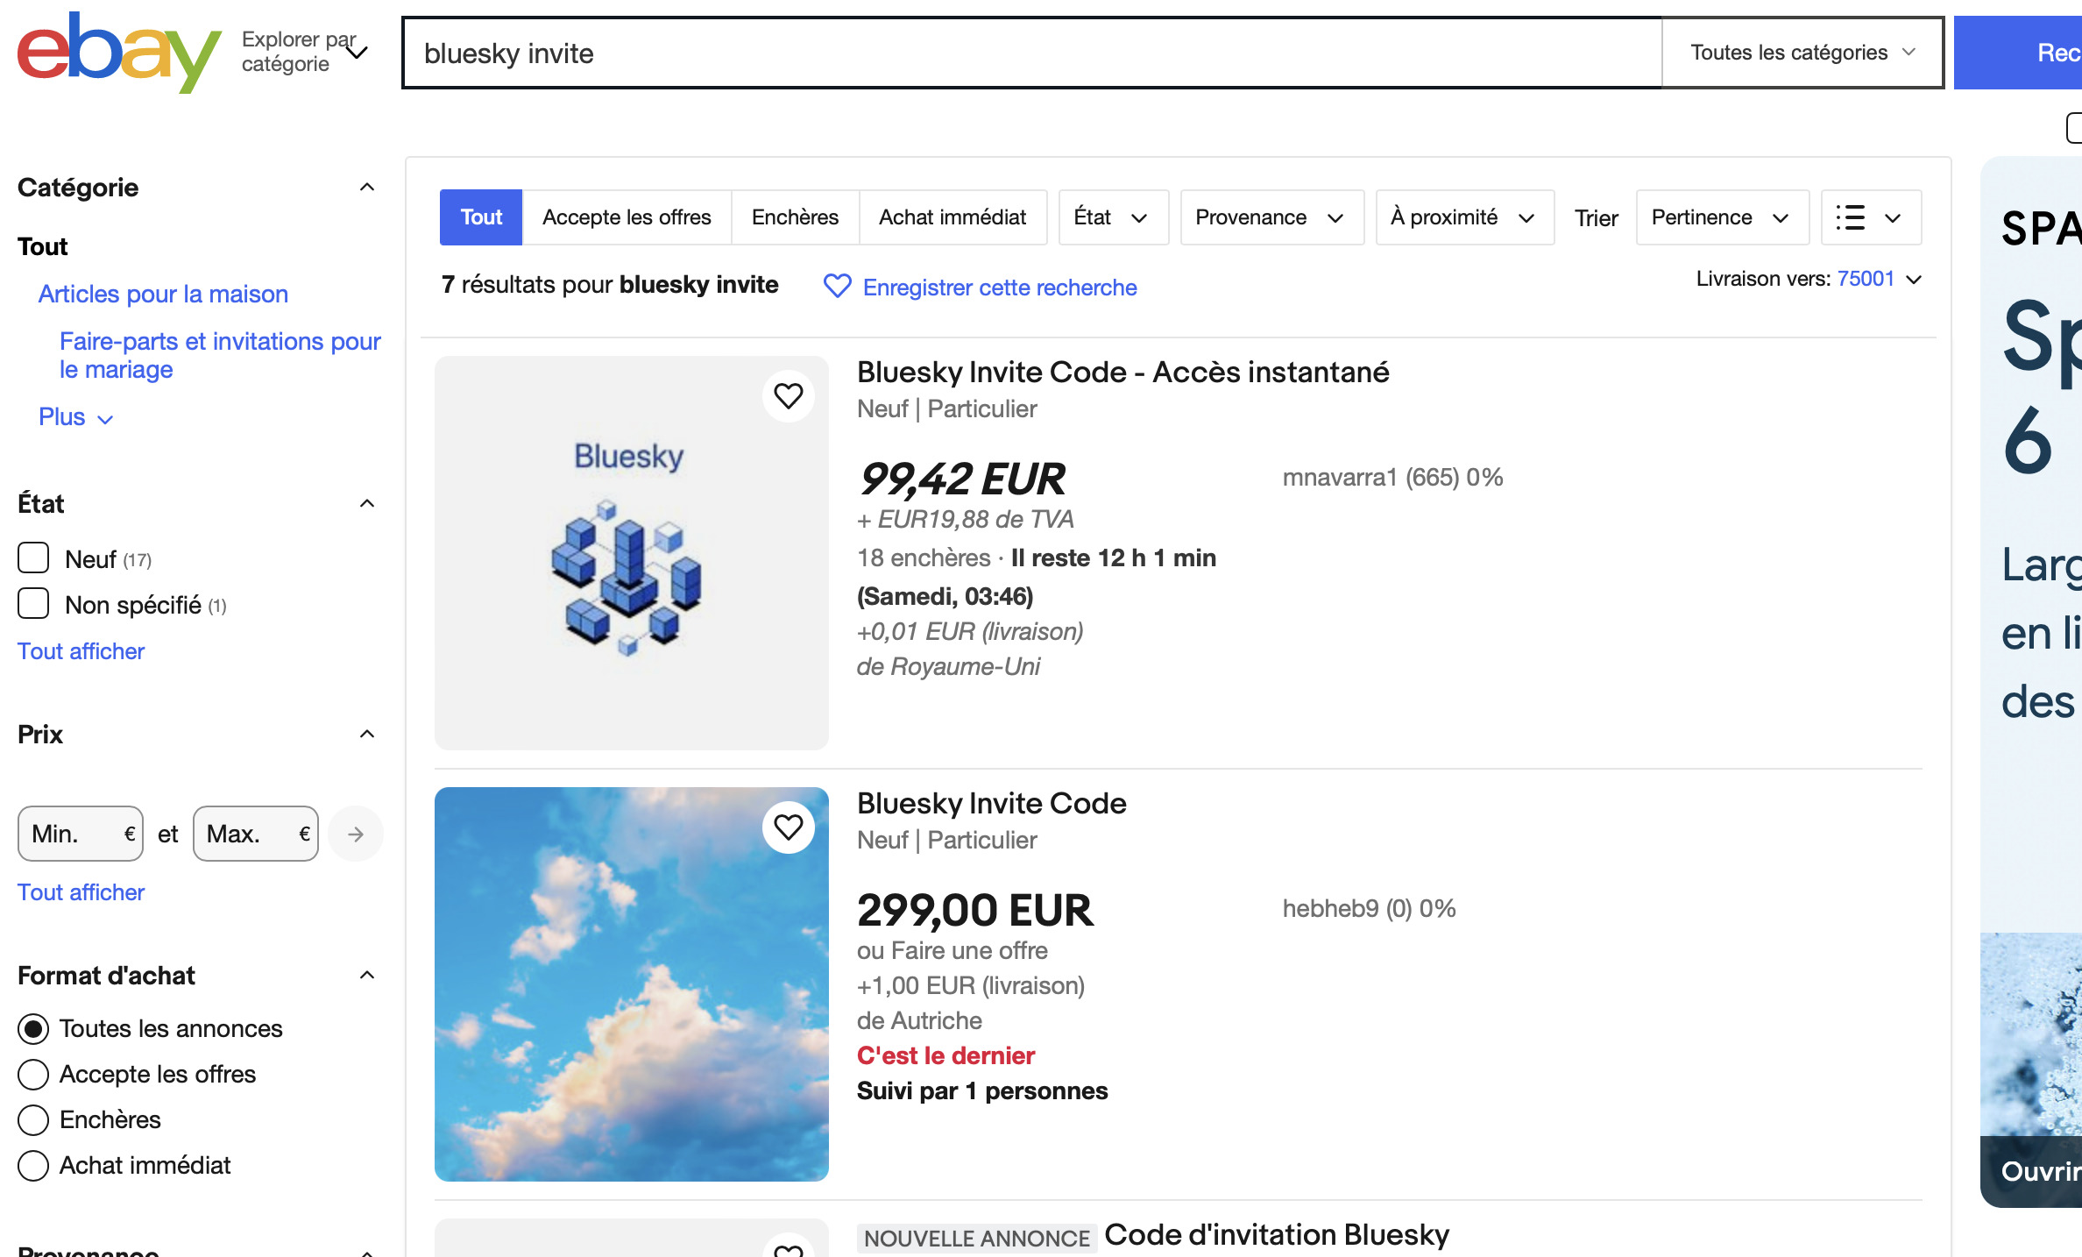Collapse the Catégorie filter section
Screen dimensions: 2082x1257
[367, 187]
